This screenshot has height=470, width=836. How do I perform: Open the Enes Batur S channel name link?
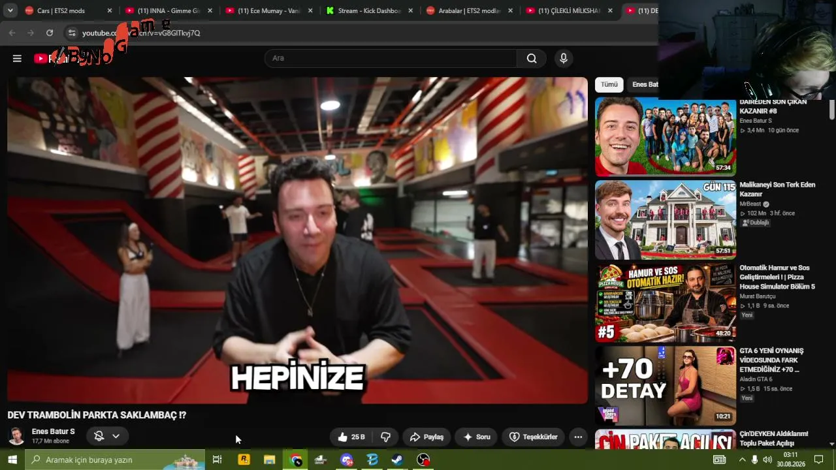[53, 431]
